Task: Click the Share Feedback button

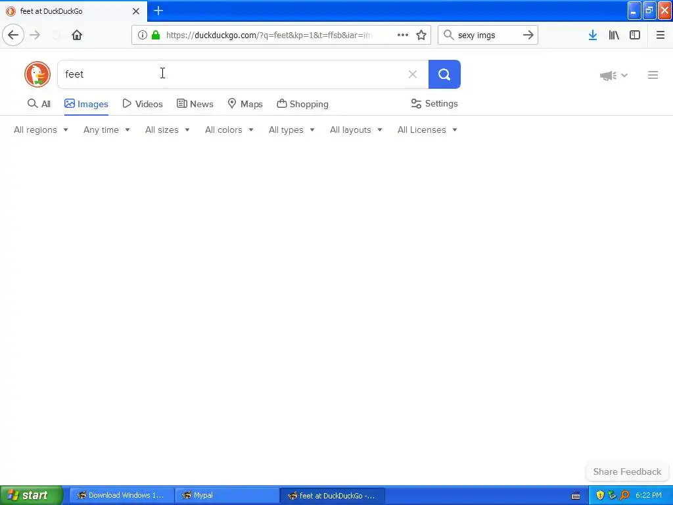Action: [627, 471]
